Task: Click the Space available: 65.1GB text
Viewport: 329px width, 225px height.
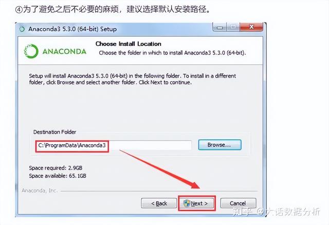Action: coord(58,176)
